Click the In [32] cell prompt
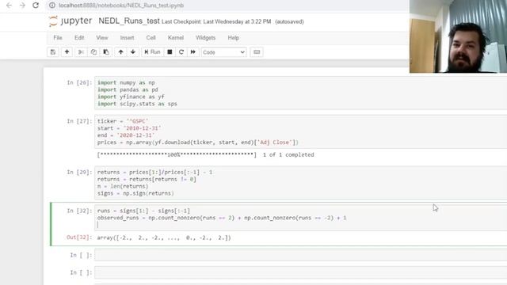507x285 pixels. point(79,211)
